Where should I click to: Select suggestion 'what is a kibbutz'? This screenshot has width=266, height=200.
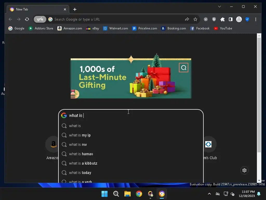click(131, 163)
